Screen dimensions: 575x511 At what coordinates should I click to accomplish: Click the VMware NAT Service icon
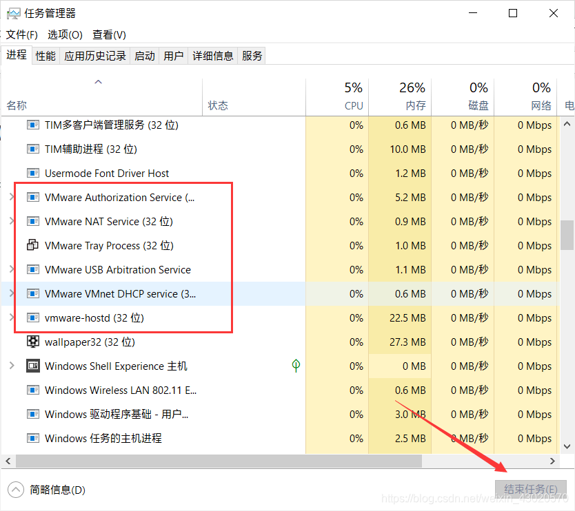[x=33, y=222]
